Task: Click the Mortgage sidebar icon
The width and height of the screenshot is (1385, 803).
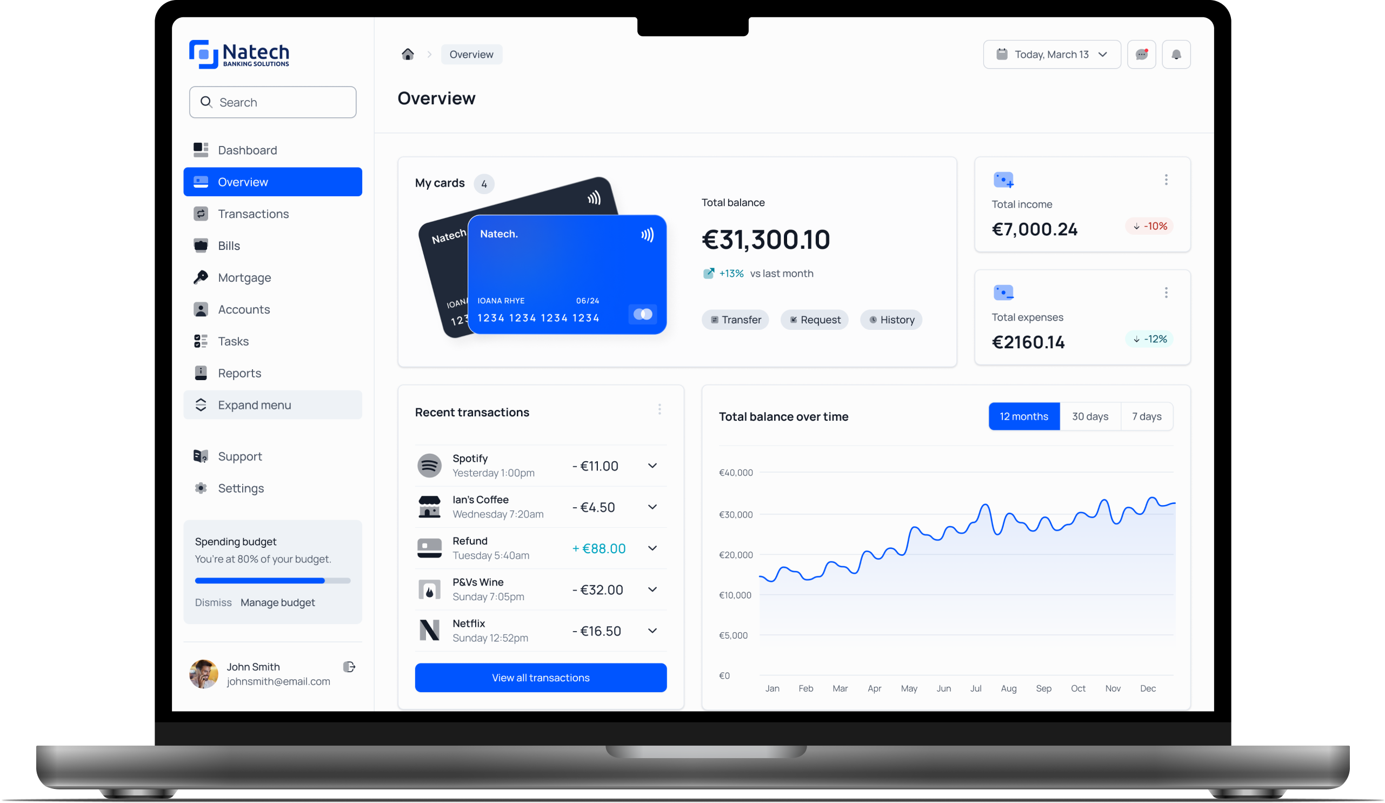Action: tap(202, 277)
